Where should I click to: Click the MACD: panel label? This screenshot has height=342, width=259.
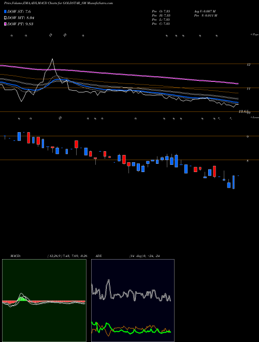16,256
